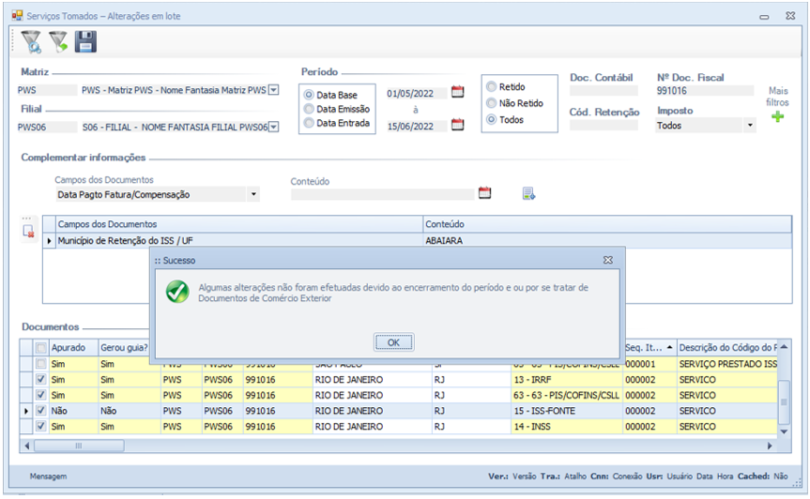Viewport: 810px width, 499px height.
Task: Click the Nº Doc. Fiscal input field
Action: point(704,92)
